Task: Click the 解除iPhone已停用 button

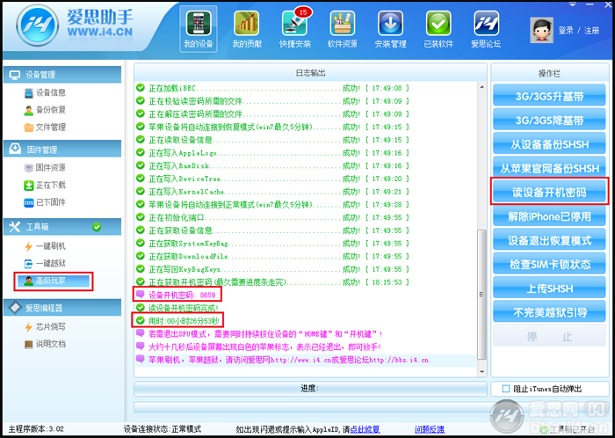Action: point(549,216)
